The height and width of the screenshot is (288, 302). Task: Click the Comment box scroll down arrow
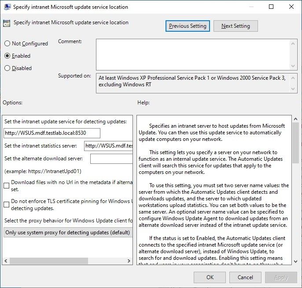(293, 66)
